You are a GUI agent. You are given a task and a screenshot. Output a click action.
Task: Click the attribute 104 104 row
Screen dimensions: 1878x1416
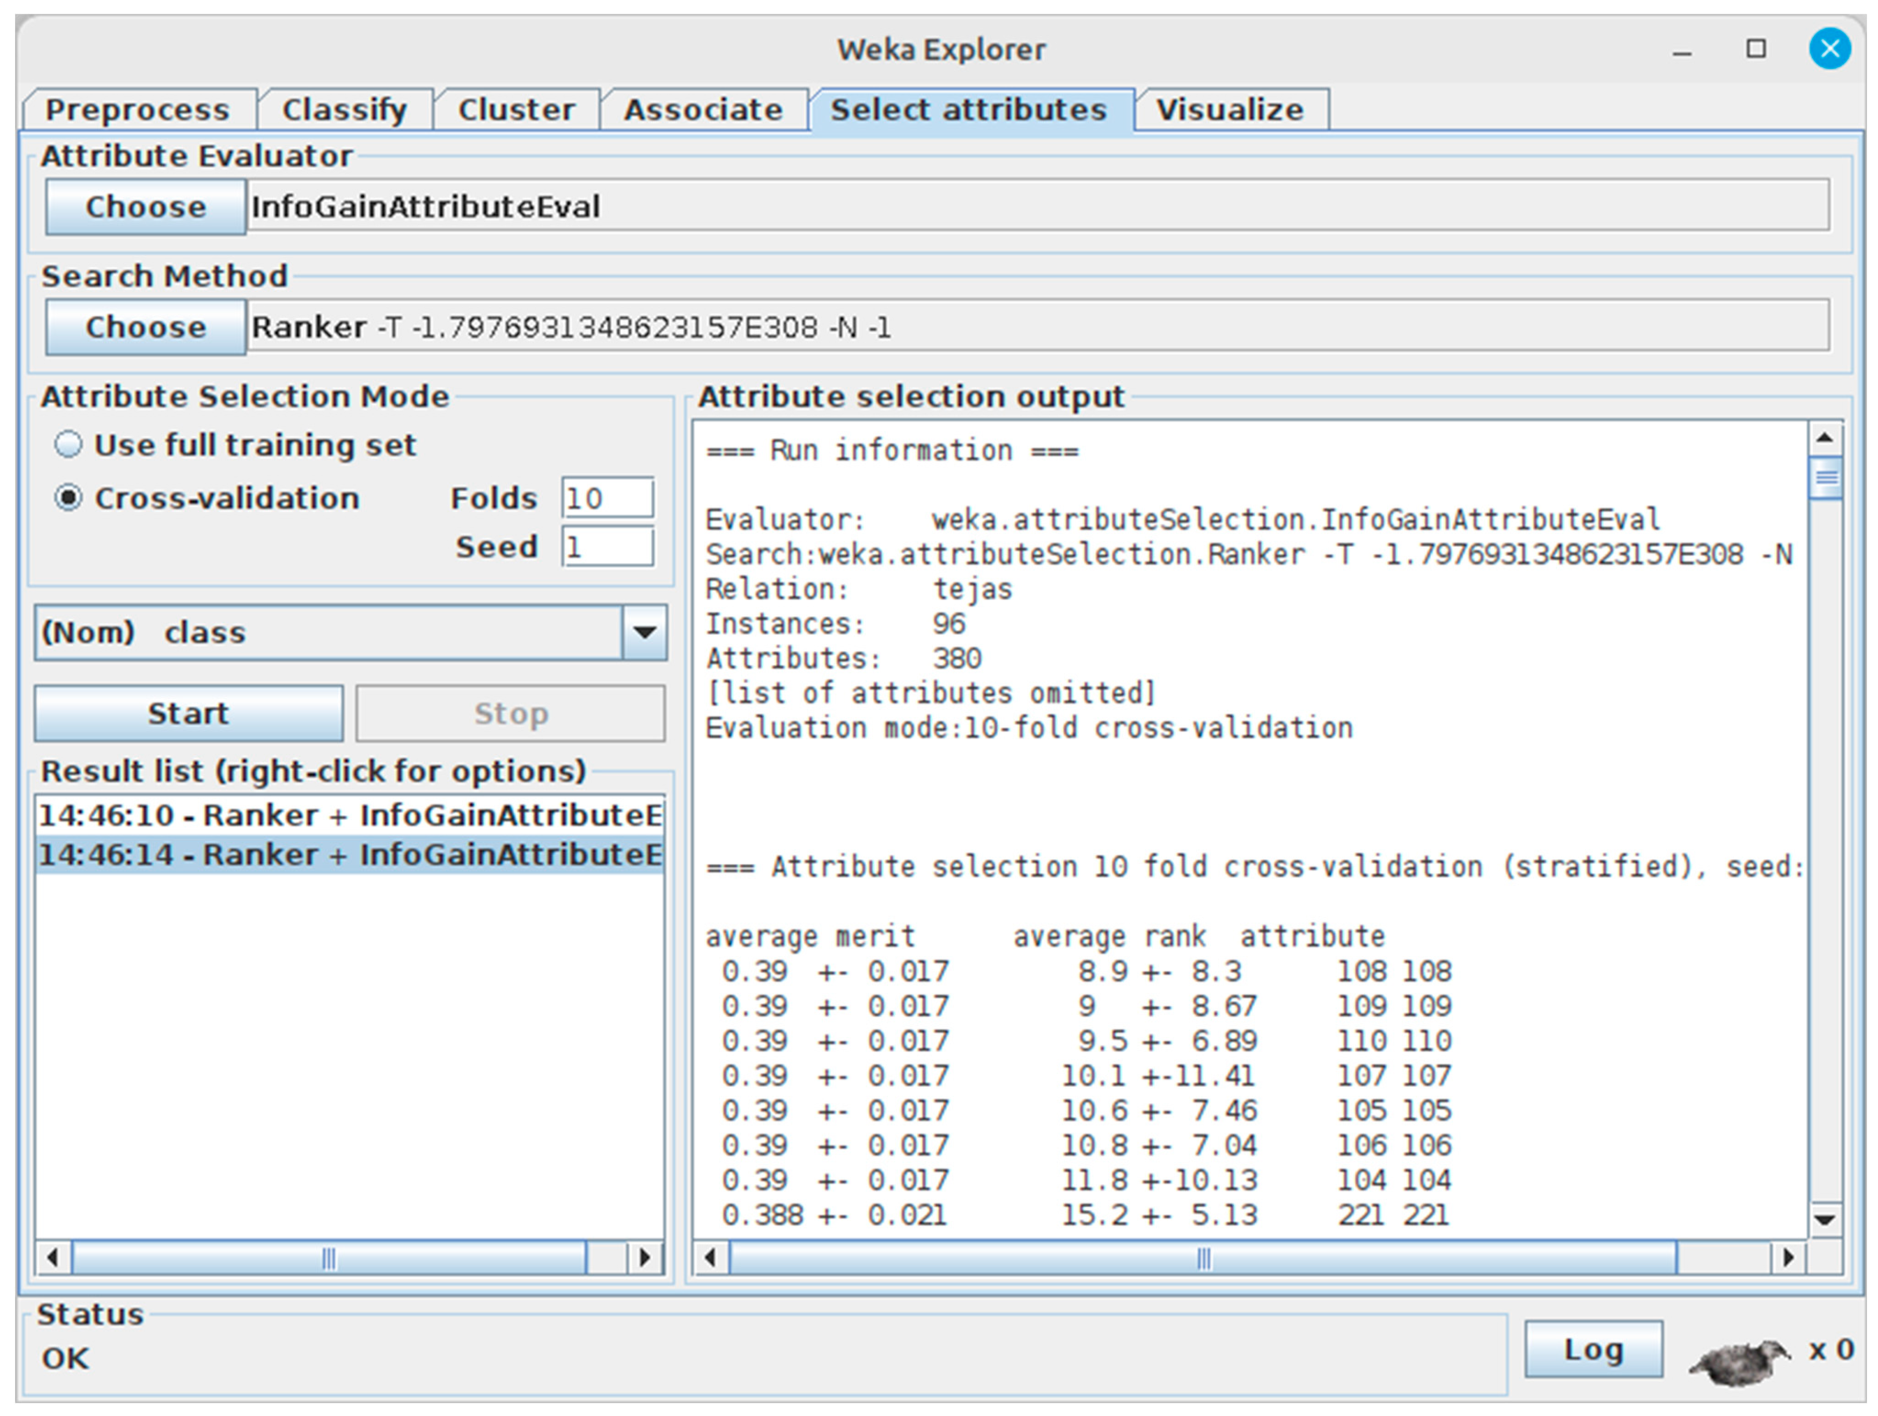[x=1087, y=1180]
